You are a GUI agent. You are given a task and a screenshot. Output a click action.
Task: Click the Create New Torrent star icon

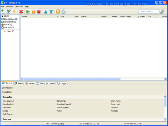[x=14, y=11]
